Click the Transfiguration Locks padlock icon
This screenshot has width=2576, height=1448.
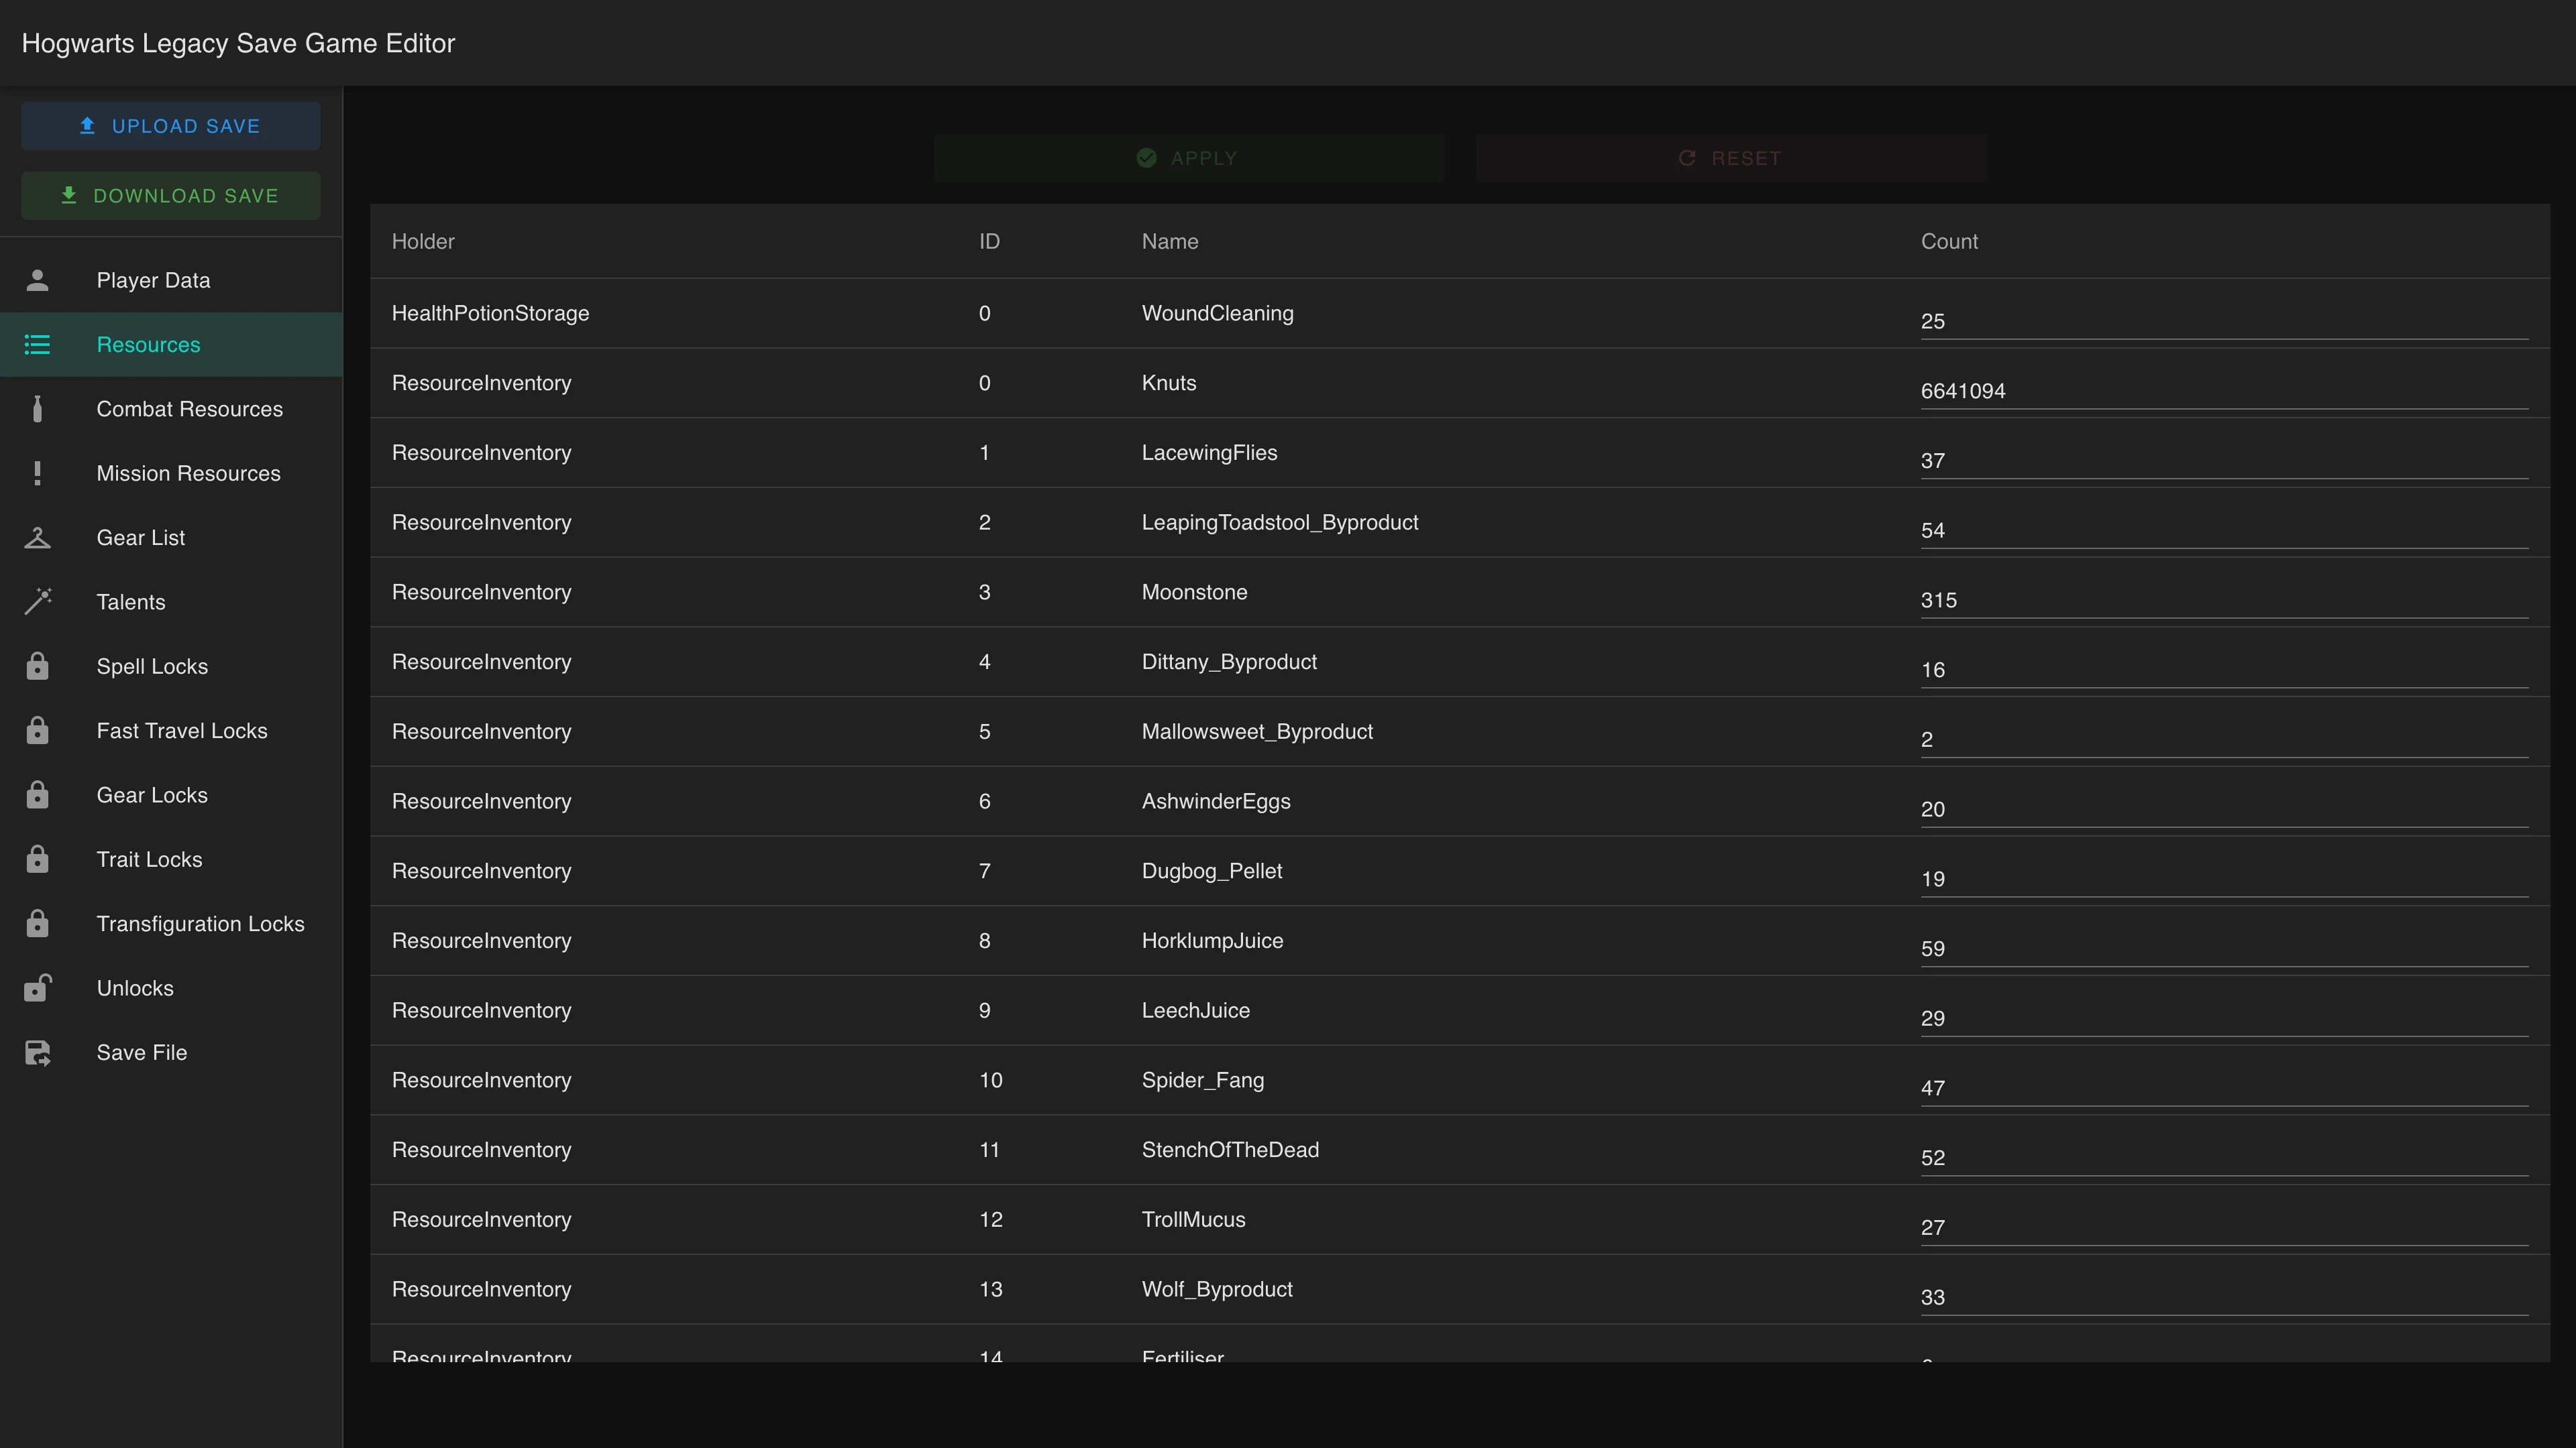pyautogui.click(x=37, y=924)
